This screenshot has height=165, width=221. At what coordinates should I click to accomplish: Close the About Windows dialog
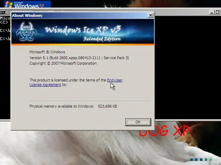tap(151, 15)
